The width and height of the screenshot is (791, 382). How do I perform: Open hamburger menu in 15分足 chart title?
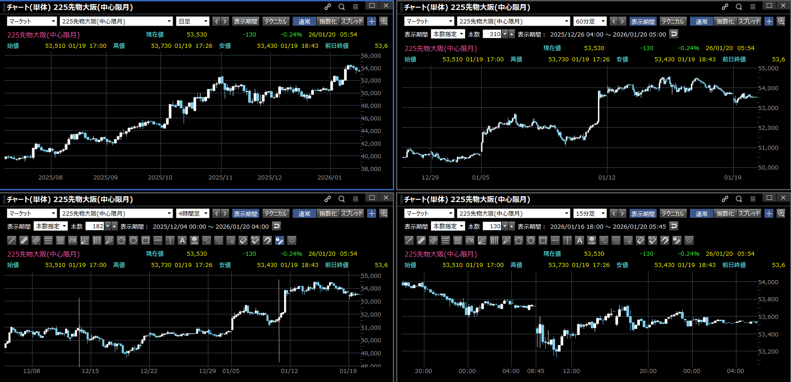[753, 199]
